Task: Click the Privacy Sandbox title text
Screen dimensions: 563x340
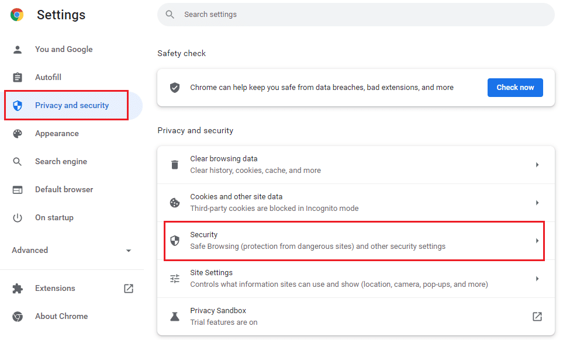Action: [x=218, y=311]
